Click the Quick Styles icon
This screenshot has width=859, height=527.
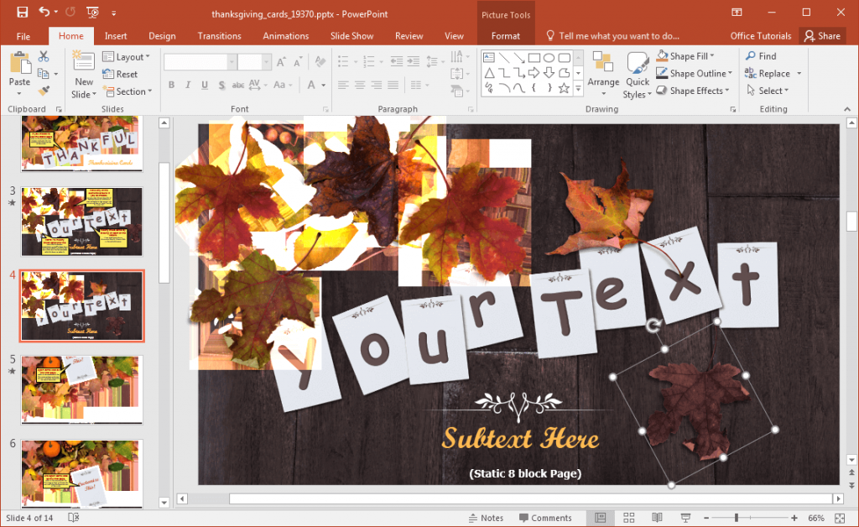(x=637, y=74)
